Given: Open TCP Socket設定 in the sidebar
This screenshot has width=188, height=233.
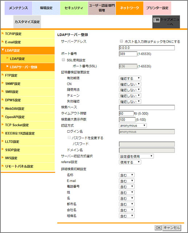Looking at the screenshot, I should click(x=28, y=125).
